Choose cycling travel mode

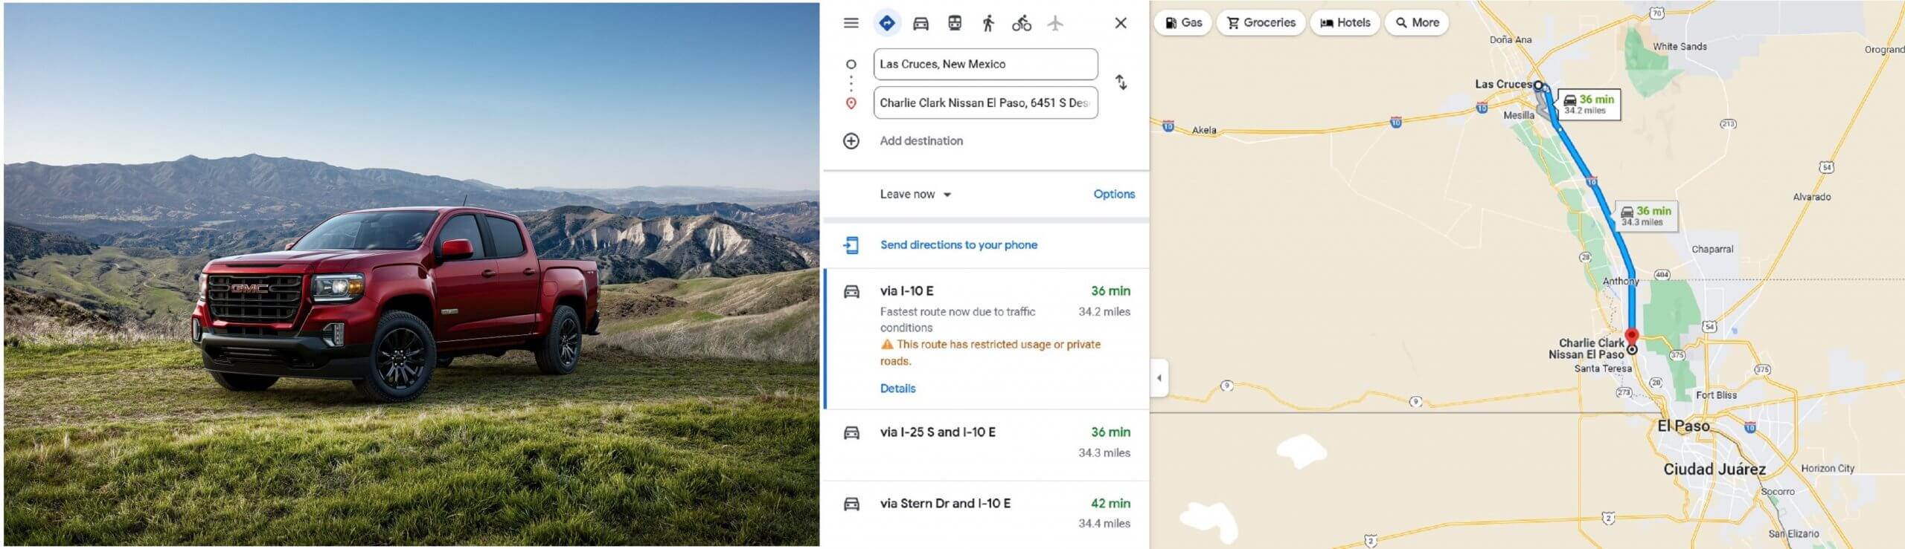(1022, 23)
